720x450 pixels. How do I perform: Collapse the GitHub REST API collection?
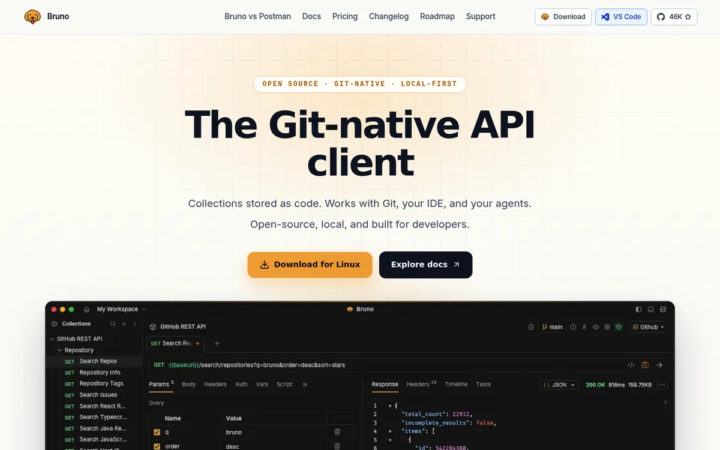[52, 339]
